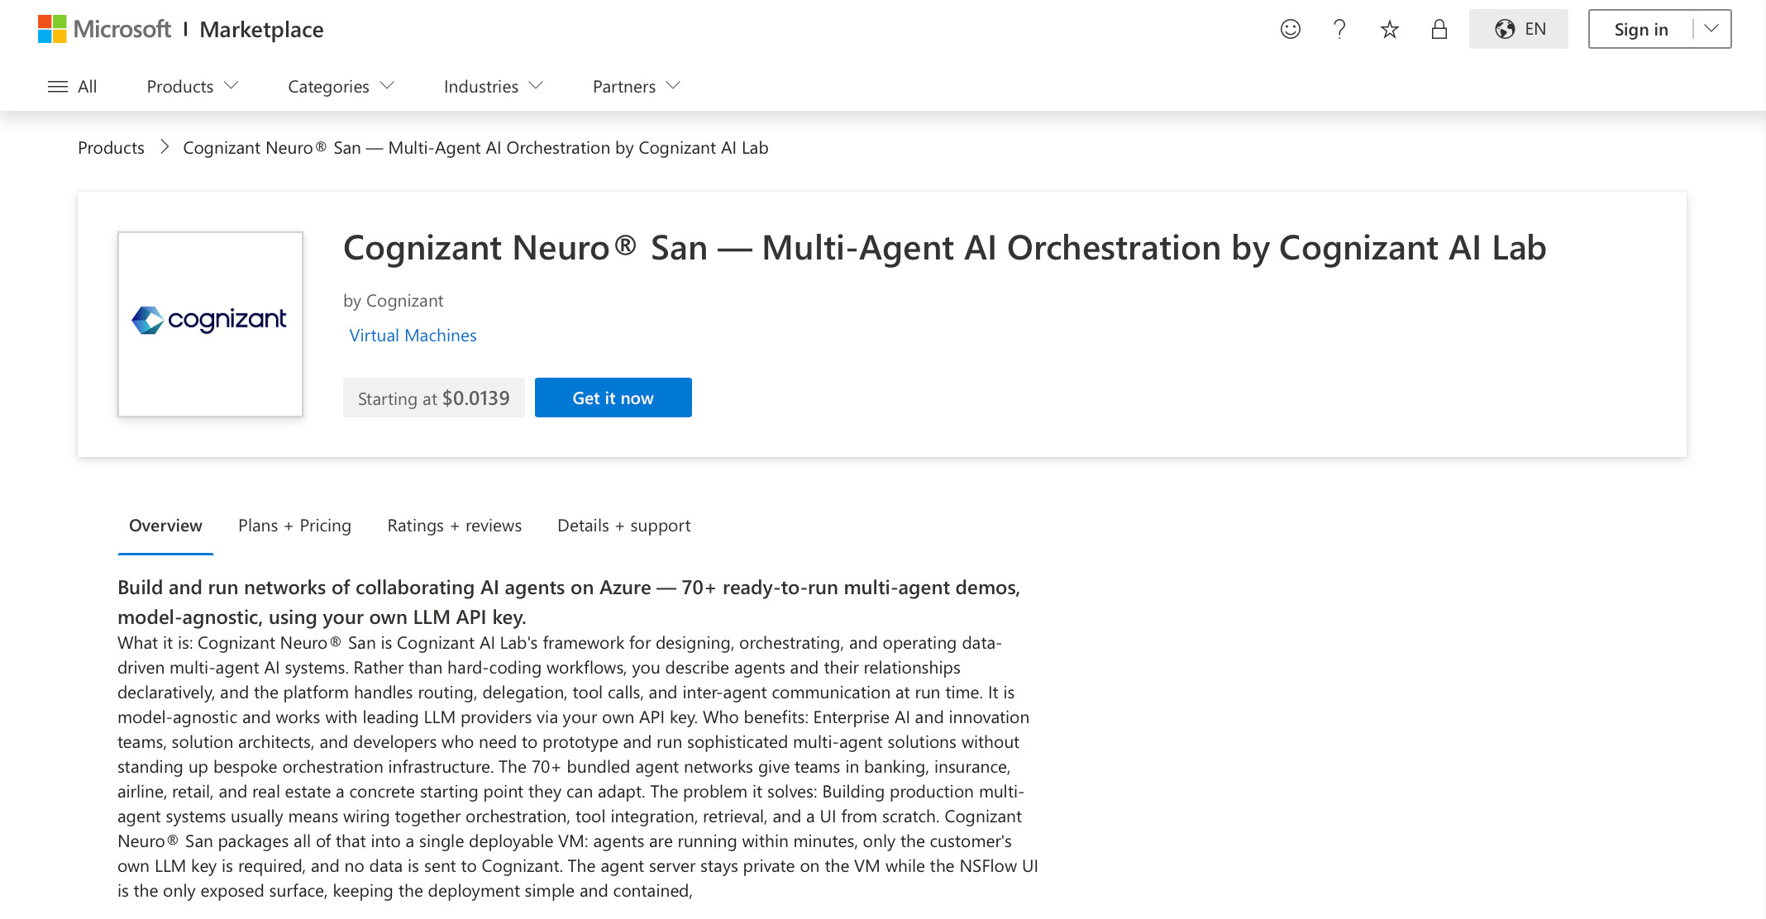
Task: Switch to Details + support tab
Action: [x=624, y=526]
